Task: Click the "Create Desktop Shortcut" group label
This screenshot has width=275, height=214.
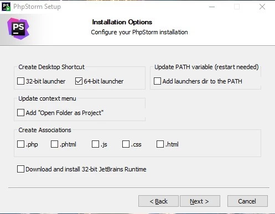Action: [x=51, y=67]
